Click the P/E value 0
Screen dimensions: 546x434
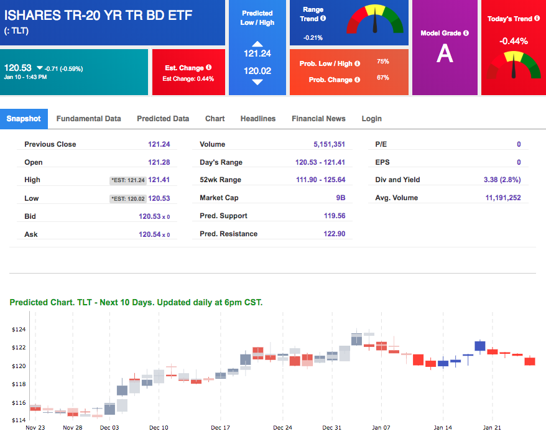(x=519, y=144)
